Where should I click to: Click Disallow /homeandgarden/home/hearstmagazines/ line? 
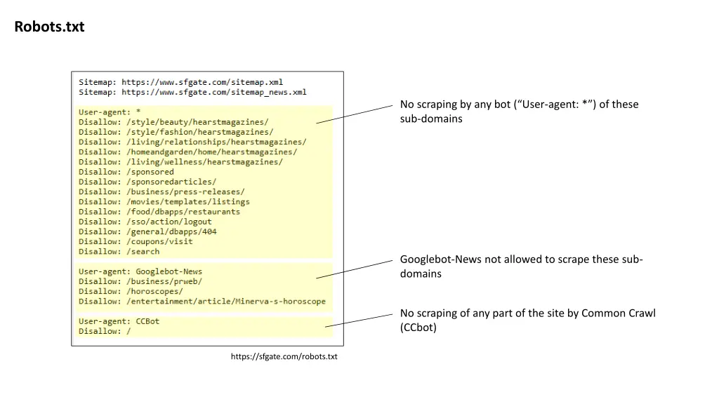[187, 152]
